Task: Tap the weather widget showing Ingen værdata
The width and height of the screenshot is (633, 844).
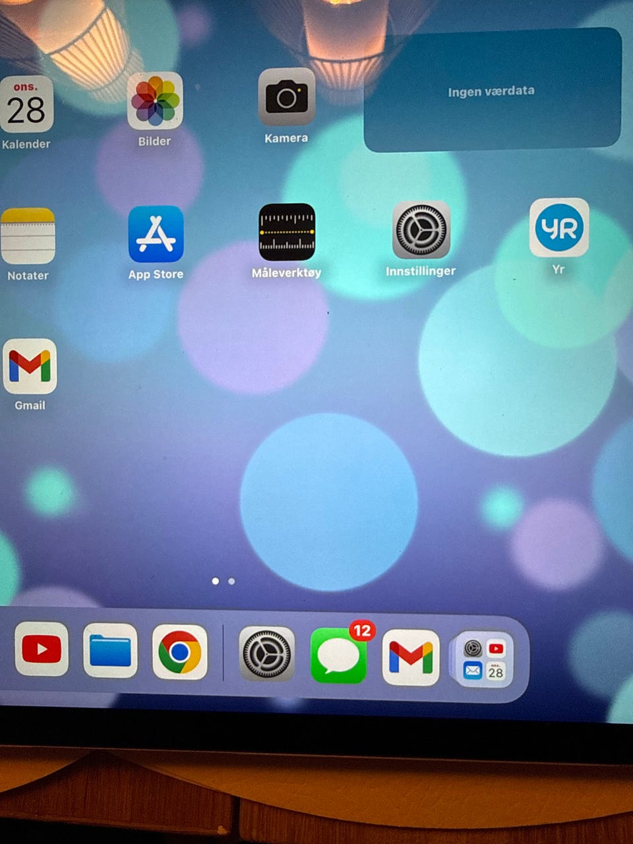Action: tap(493, 90)
